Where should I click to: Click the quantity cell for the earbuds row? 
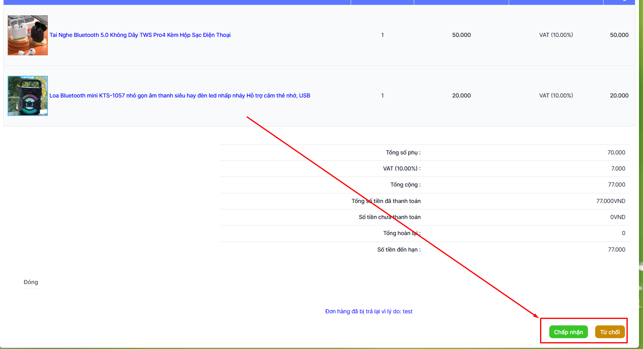coord(382,35)
